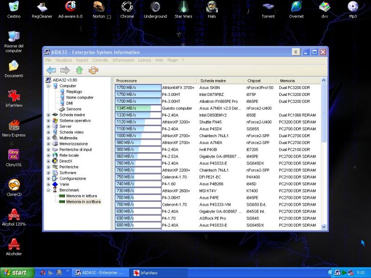Select the Torrent desktop icon
This screenshot has height=278, width=371.
pyautogui.click(x=268, y=9)
